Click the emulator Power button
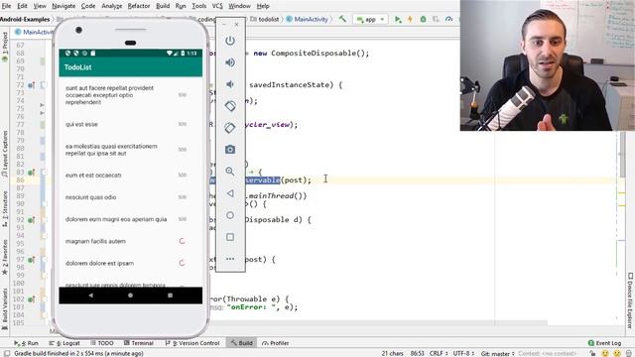This screenshot has width=635, height=357. click(x=230, y=41)
